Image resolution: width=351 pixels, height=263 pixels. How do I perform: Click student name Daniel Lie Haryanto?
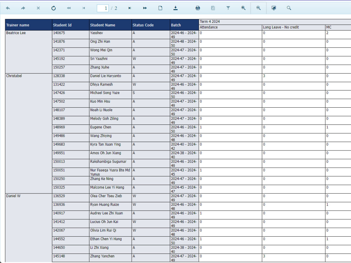tap(105, 76)
